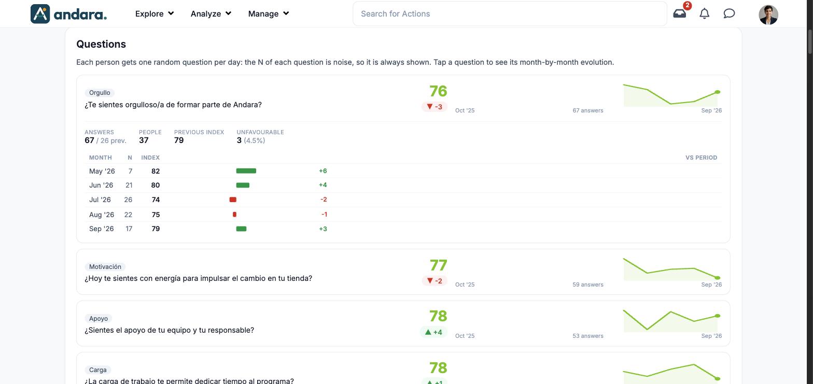
Task: Select the May '26 month row
Action: tap(403, 171)
